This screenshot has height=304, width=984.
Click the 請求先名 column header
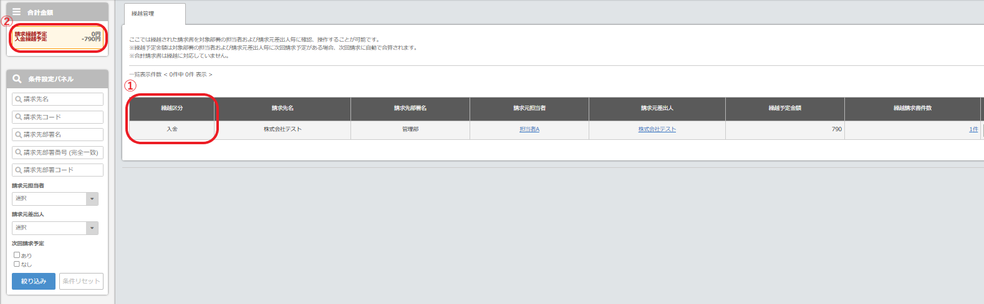(x=282, y=108)
